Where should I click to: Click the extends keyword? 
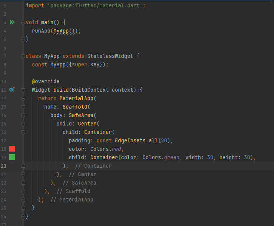73,56
